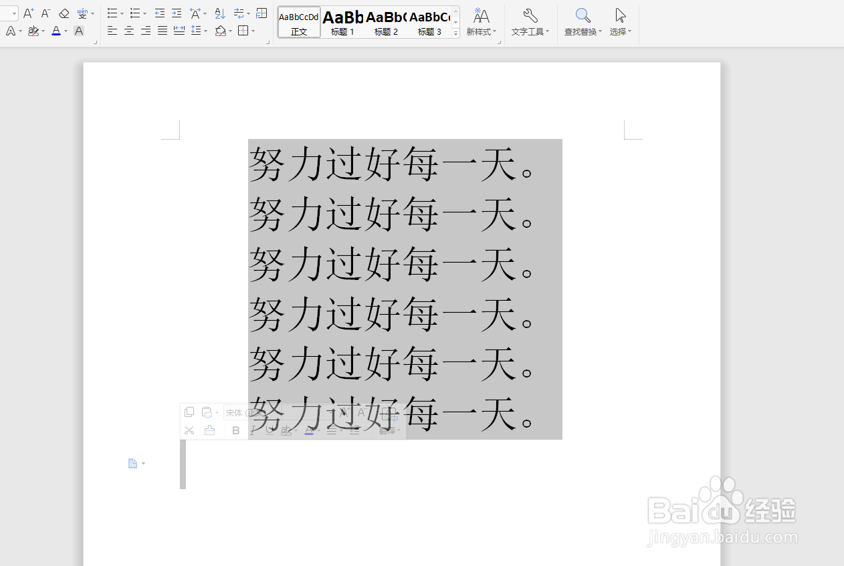Open the font settings dialog launcher
844x566 pixels.
(x=96, y=43)
